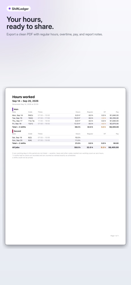This screenshot has height=285, width=131.
Task: Click the '12(1)' shift code
Action: (31, 124)
